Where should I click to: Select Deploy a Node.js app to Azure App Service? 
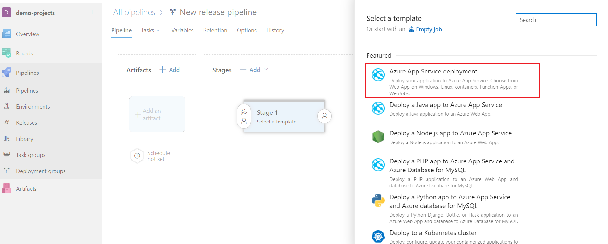click(x=450, y=133)
